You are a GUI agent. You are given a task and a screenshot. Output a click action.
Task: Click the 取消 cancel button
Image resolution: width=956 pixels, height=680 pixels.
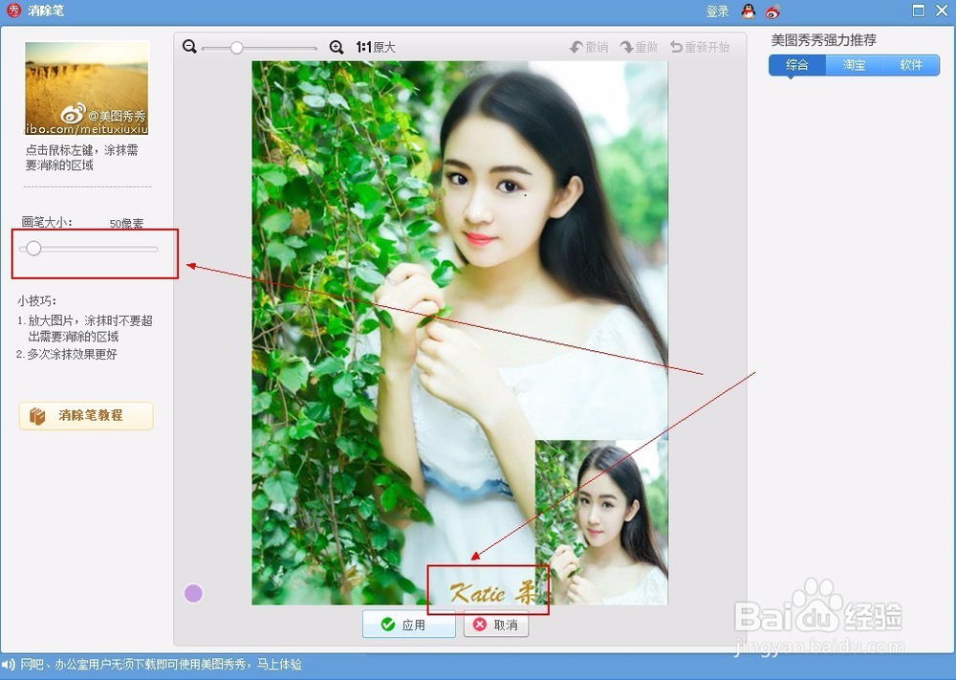point(497,625)
